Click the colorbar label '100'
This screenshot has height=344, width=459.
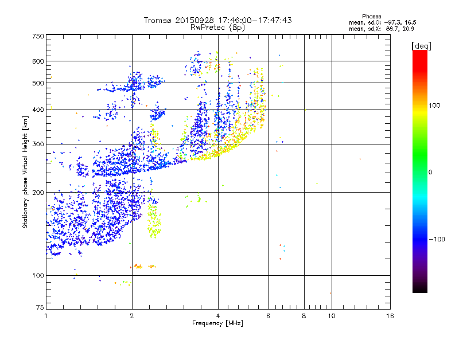(x=434, y=105)
